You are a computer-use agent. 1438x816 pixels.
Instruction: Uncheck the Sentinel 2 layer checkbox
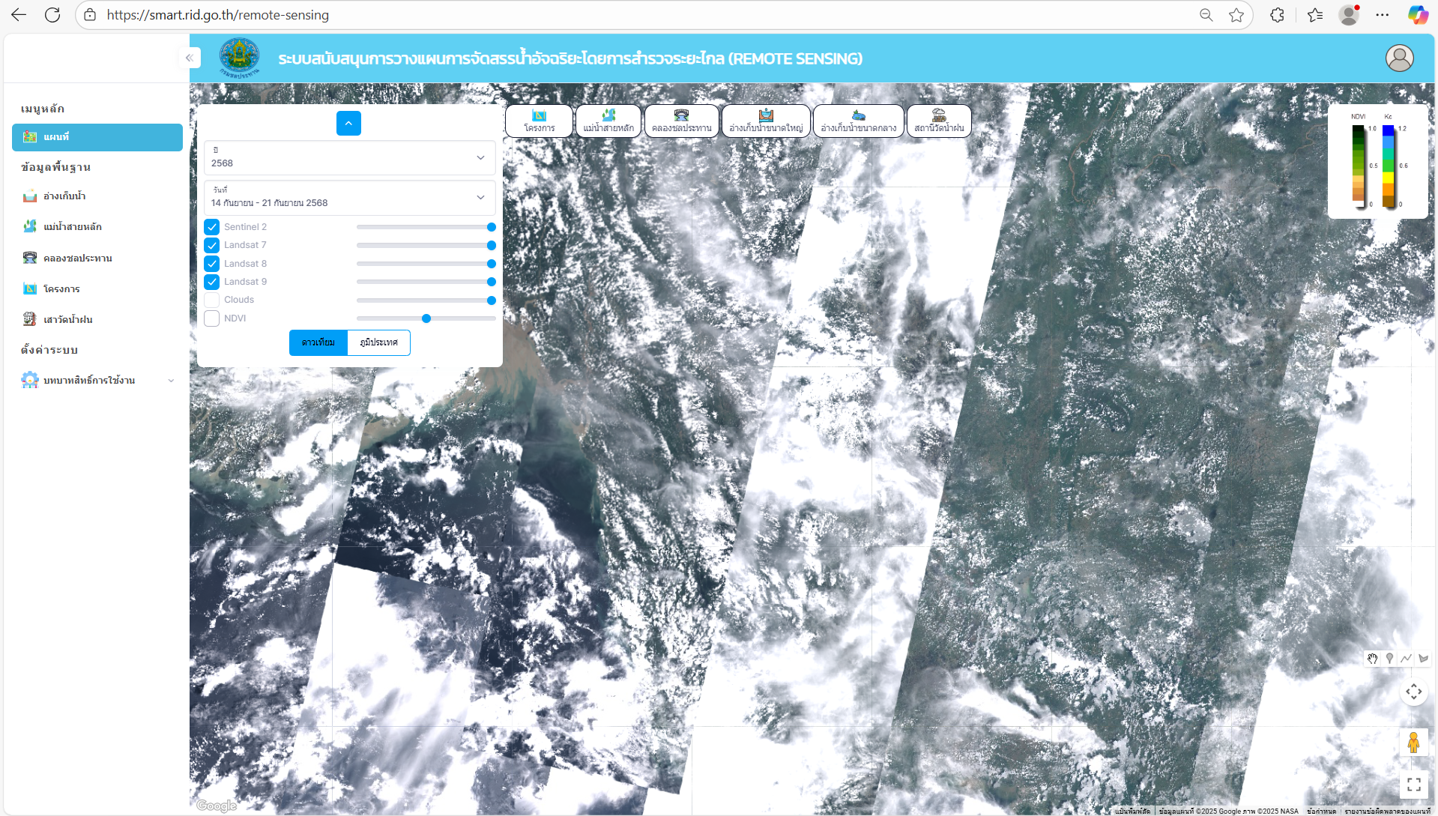212,227
